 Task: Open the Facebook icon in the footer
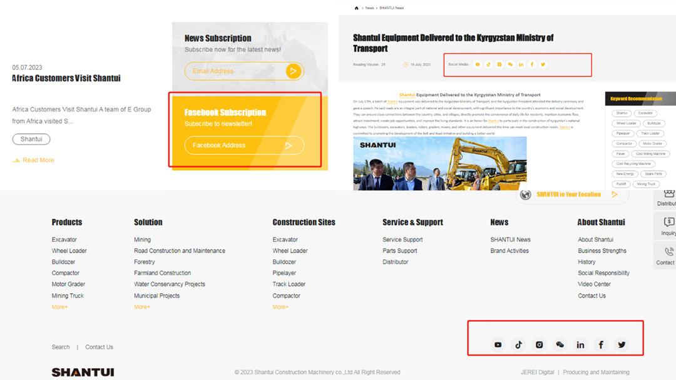[601, 345]
